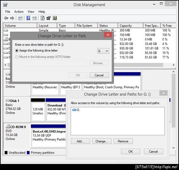Click the NTFS folder path input field
This screenshot has height=170, width=179.
tap(54, 63)
